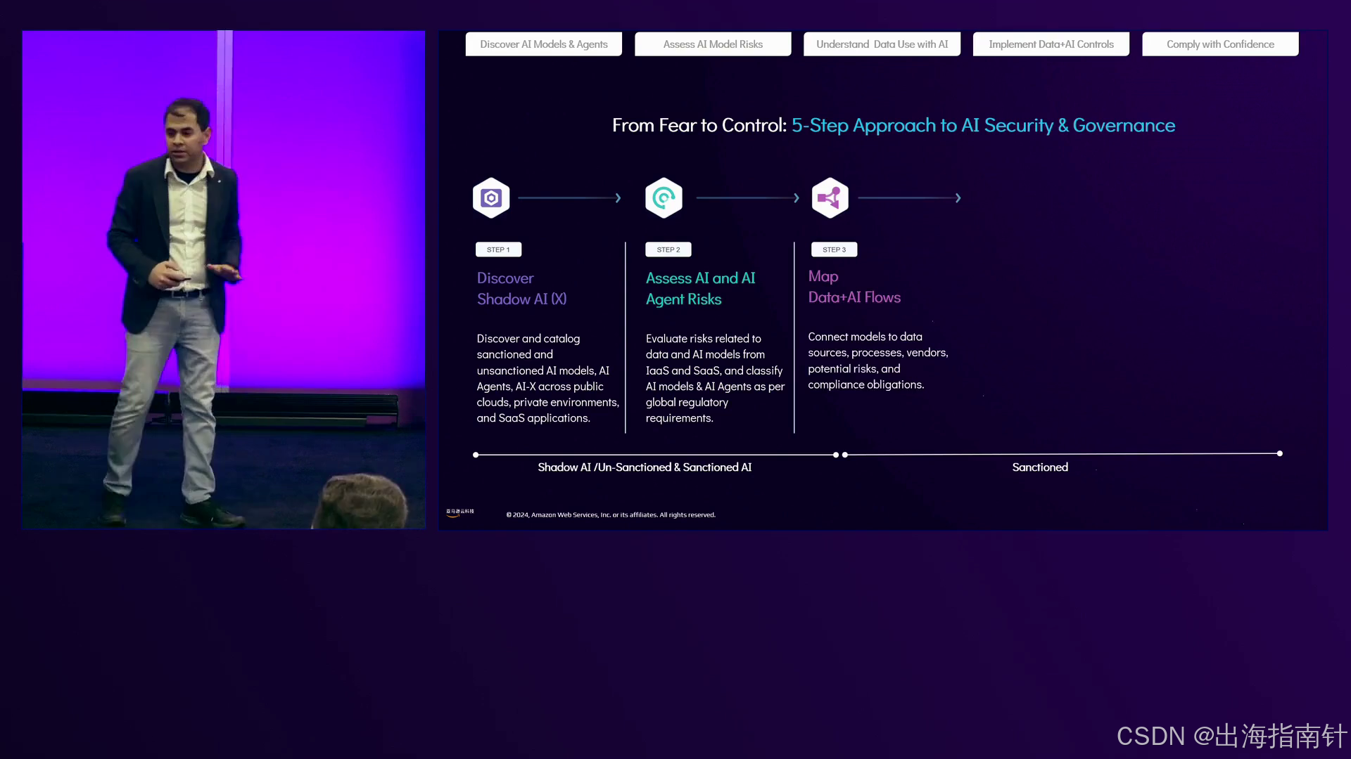Click the Discover Shadow AI (X) heading
The image size is (1351, 759).
tap(521, 289)
